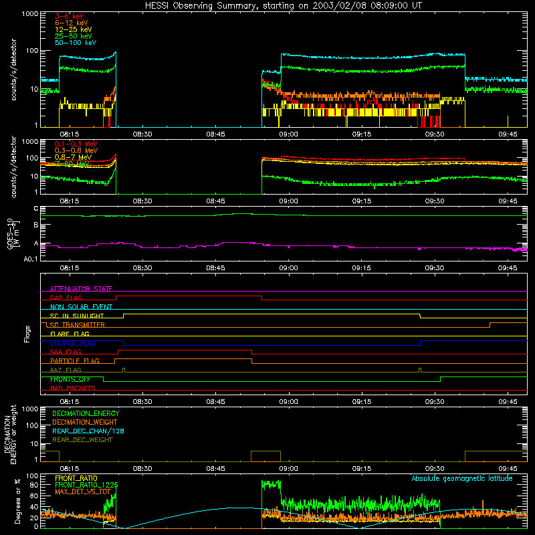This screenshot has height=535, width=535.
Task: Select the SC_TRANSMITTER flag label
Action: coord(78,325)
